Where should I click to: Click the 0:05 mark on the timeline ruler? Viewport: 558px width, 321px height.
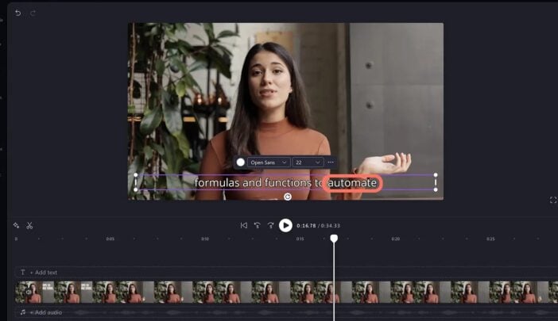point(110,239)
